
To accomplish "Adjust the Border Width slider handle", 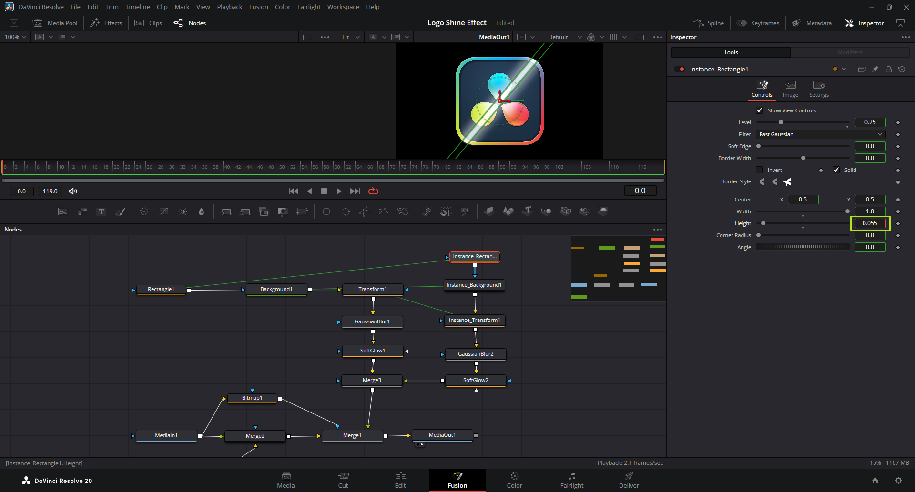I will (803, 158).
